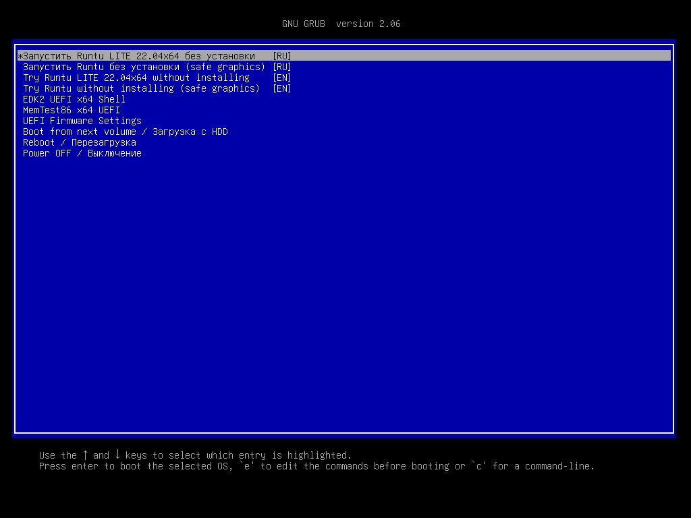
Task: Click the 'GNU GRUB version 2.06' title text
Action: (x=341, y=24)
